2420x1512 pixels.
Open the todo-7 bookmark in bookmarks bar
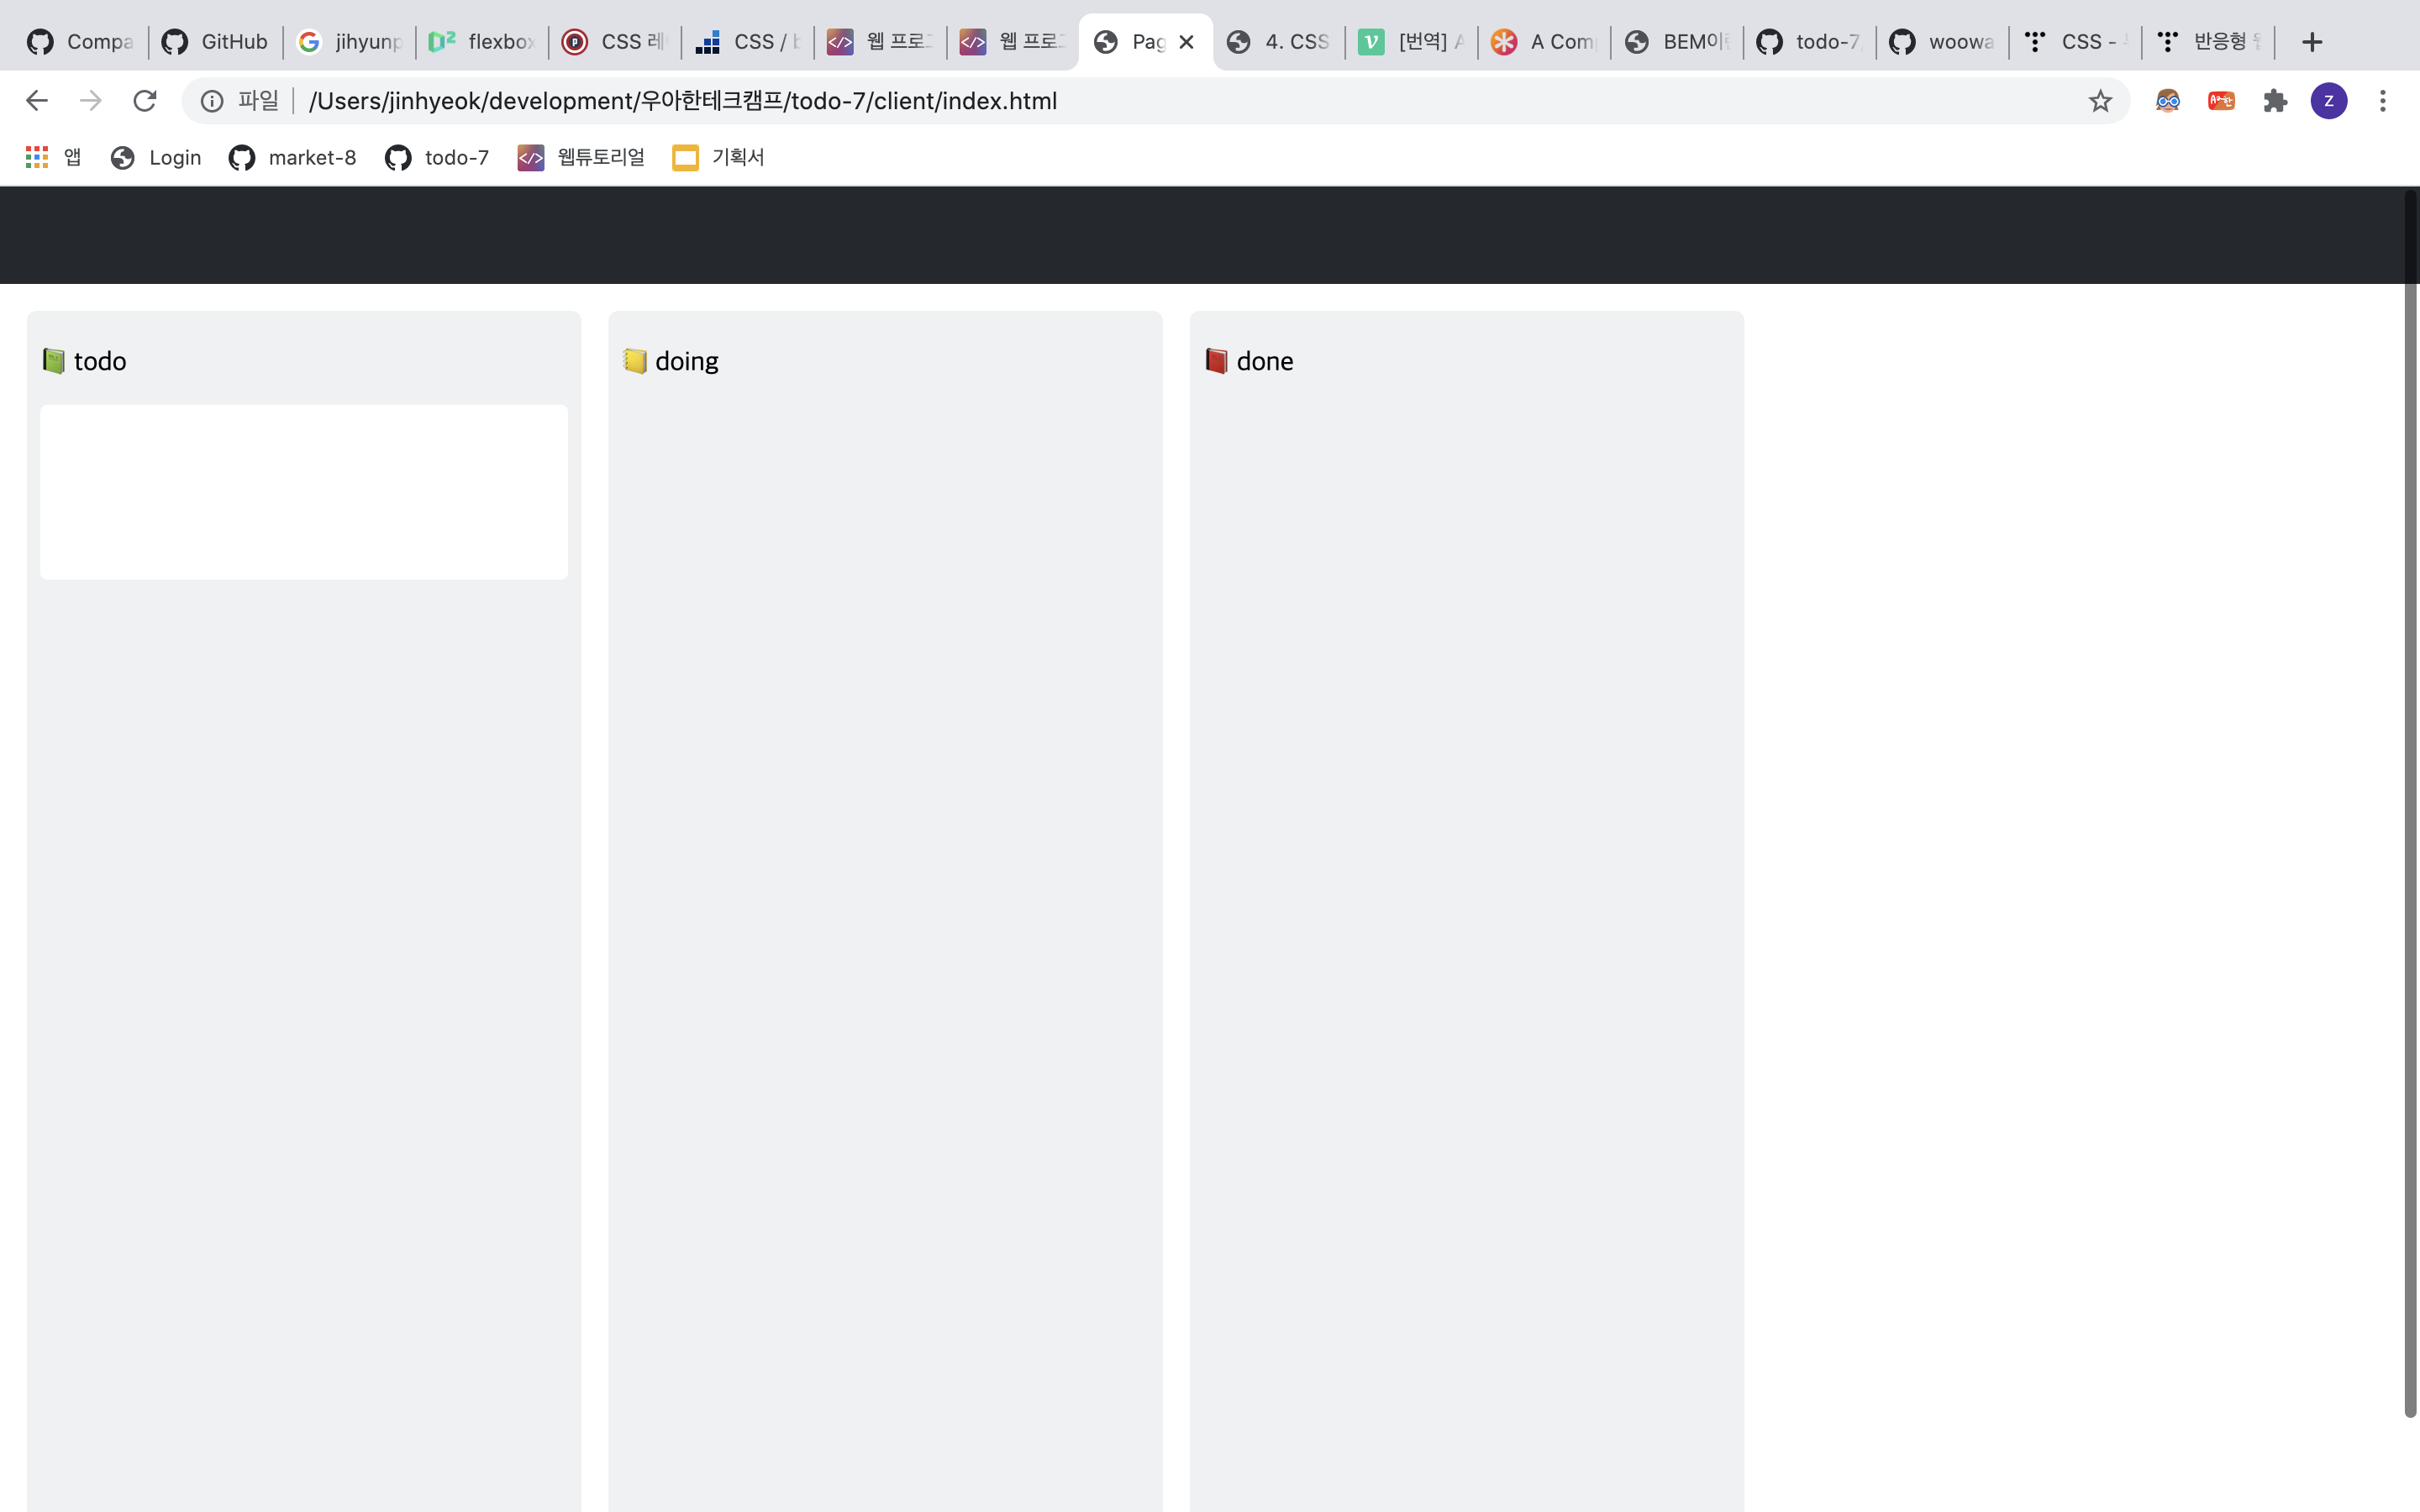tap(437, 157)
